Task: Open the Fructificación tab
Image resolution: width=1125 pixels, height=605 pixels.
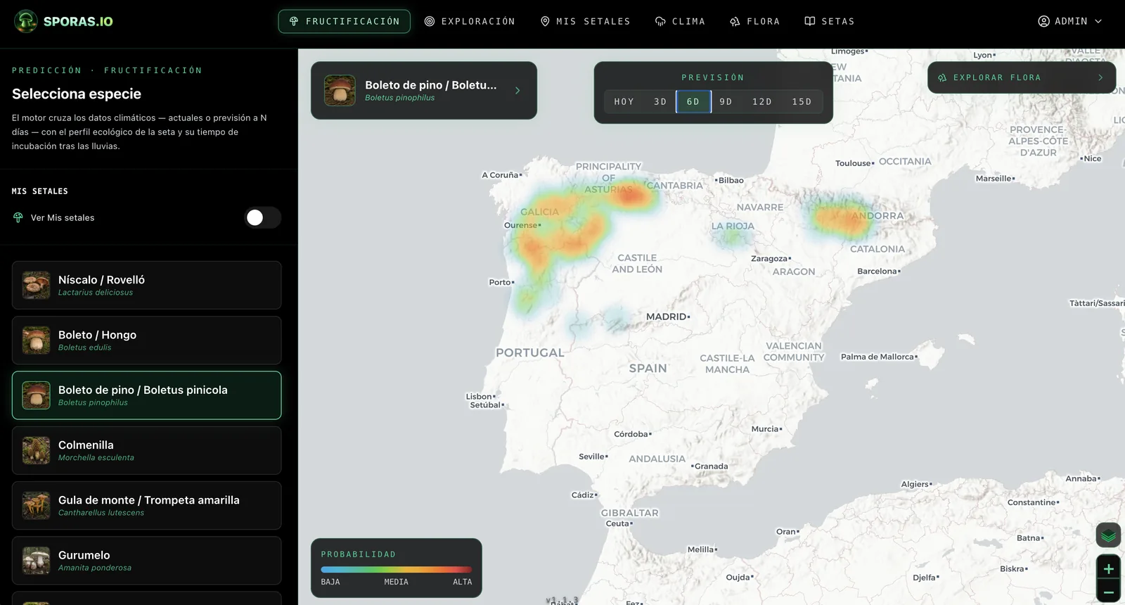Action: 345,22
